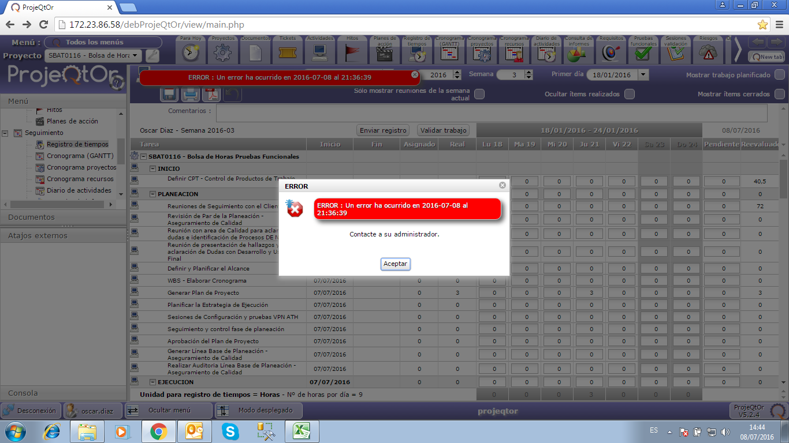Export to PDF using the PDF icon
This screenshot has width=789, height=443.
(211, 94)
